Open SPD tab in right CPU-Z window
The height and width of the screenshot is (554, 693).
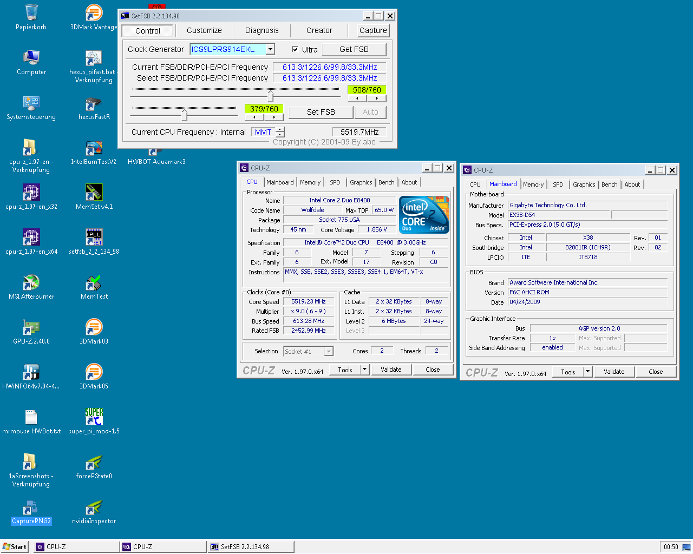(x=558, y=185)
